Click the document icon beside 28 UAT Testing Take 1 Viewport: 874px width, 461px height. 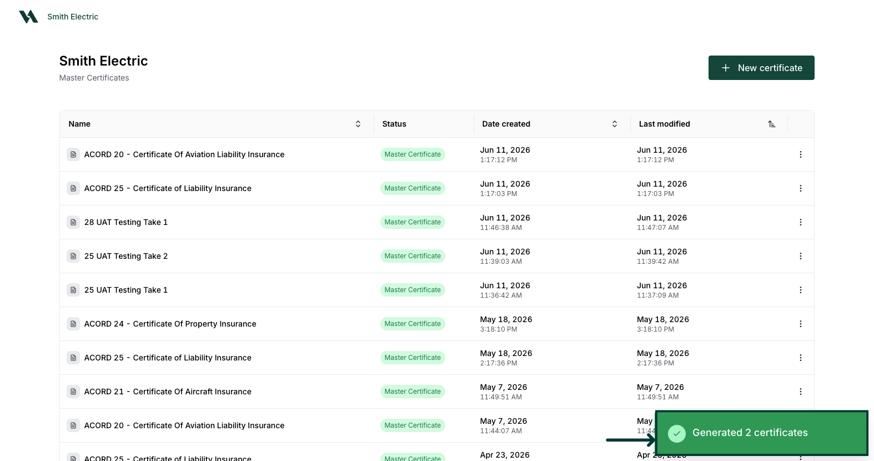coord(73,222)
